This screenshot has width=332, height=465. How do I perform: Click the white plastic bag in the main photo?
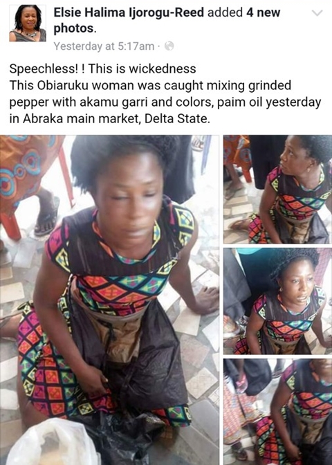click(50, 444)
